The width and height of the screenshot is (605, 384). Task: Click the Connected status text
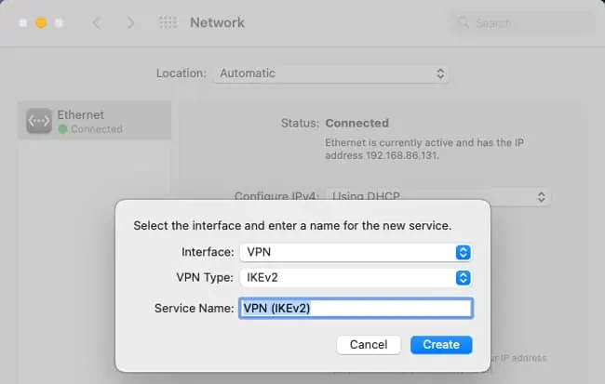[356, 123]
